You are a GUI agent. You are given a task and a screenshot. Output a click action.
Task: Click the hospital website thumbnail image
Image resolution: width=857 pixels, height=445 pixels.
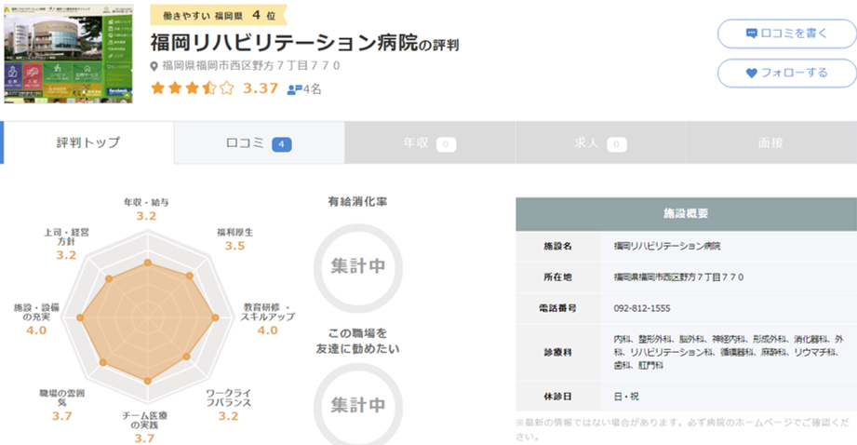click(x=68, y=54)
